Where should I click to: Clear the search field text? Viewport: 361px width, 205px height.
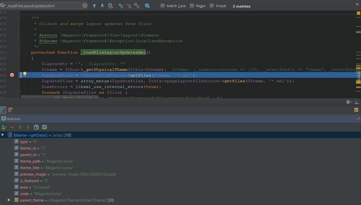[x=85, y=5]
